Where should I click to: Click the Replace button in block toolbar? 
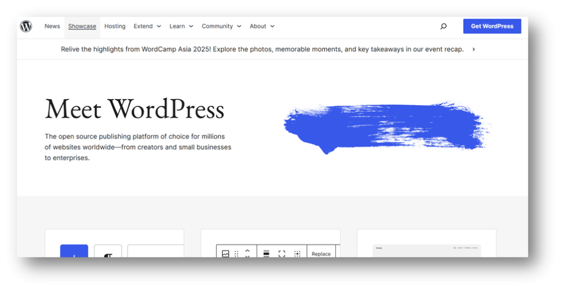point(321,253)
